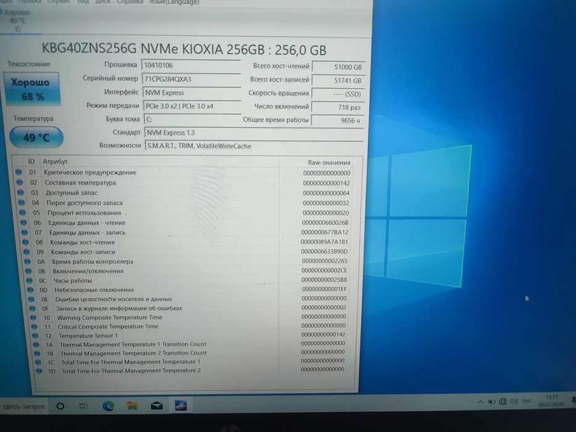Open volume control in system tray
576x432 pixels.
point(514,402)
